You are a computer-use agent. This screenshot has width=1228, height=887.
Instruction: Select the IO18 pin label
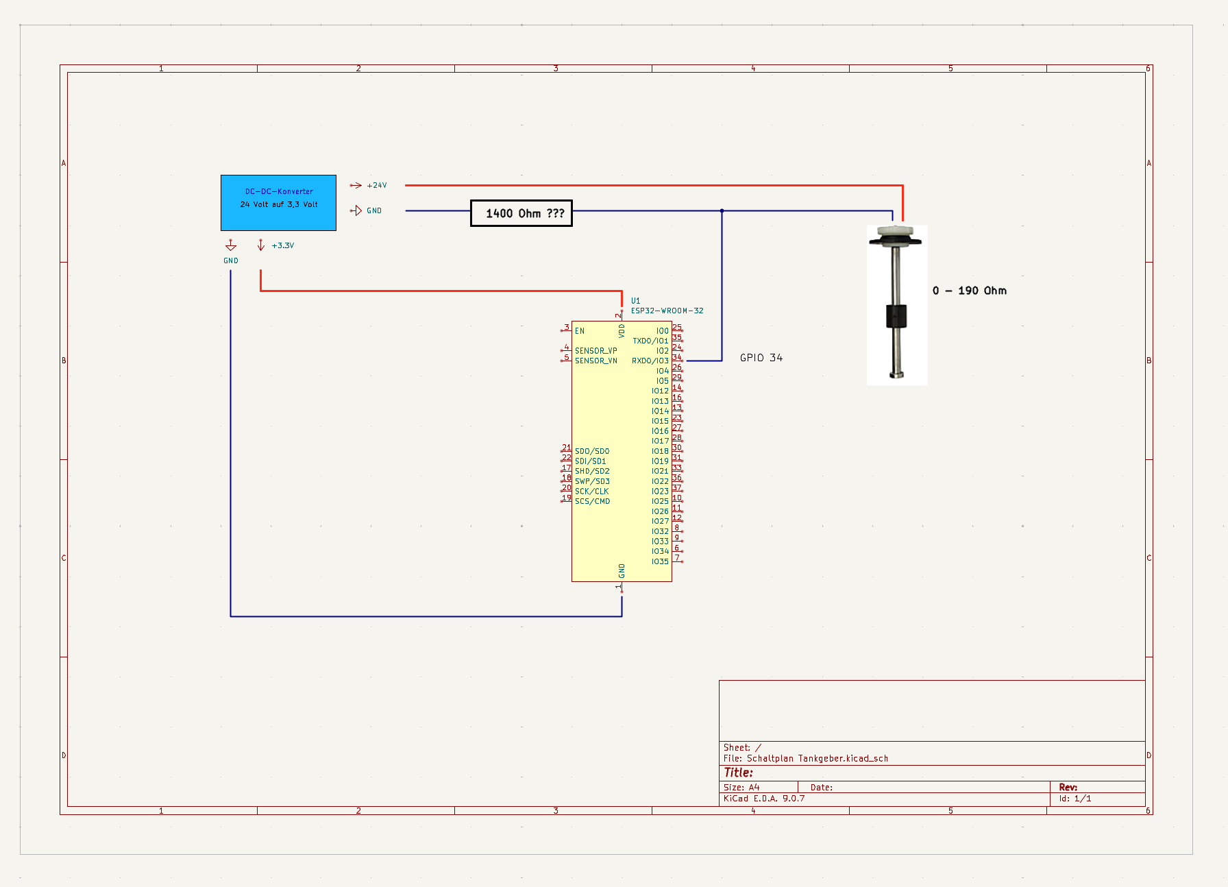[x=660, y=451]
